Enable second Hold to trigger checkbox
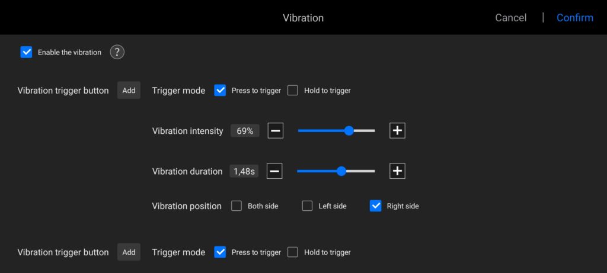The width and height of the screenshot is (607, 273). (293, 252)
